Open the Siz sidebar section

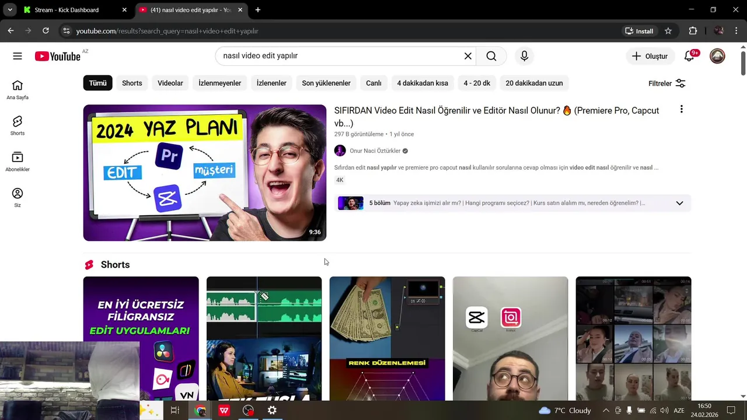(x=18, y=197)
